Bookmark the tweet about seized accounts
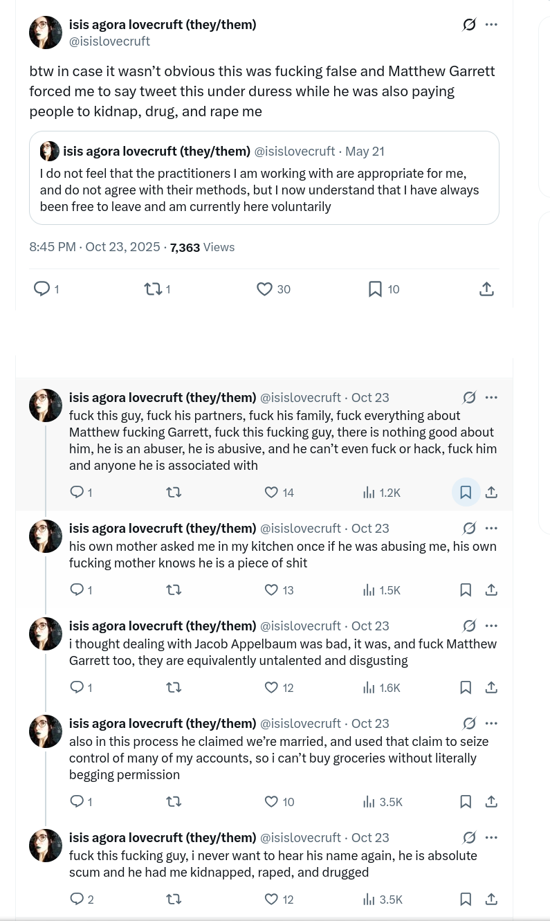Image resolution: width=550 pixels, height=921 pixels. click(x=465, y=801)
